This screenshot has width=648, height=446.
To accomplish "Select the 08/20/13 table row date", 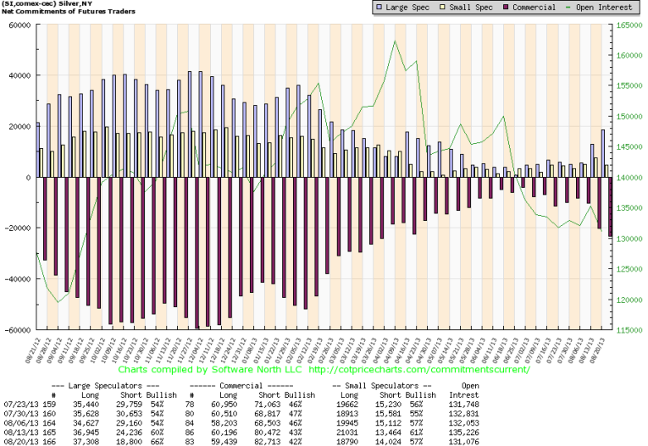I will point(18,440).
